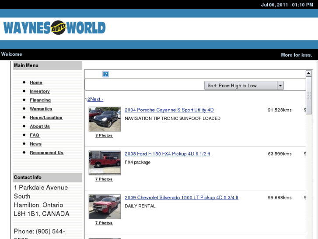Go to Next results page
Screen dimensions: 318x239
[96, 99]
